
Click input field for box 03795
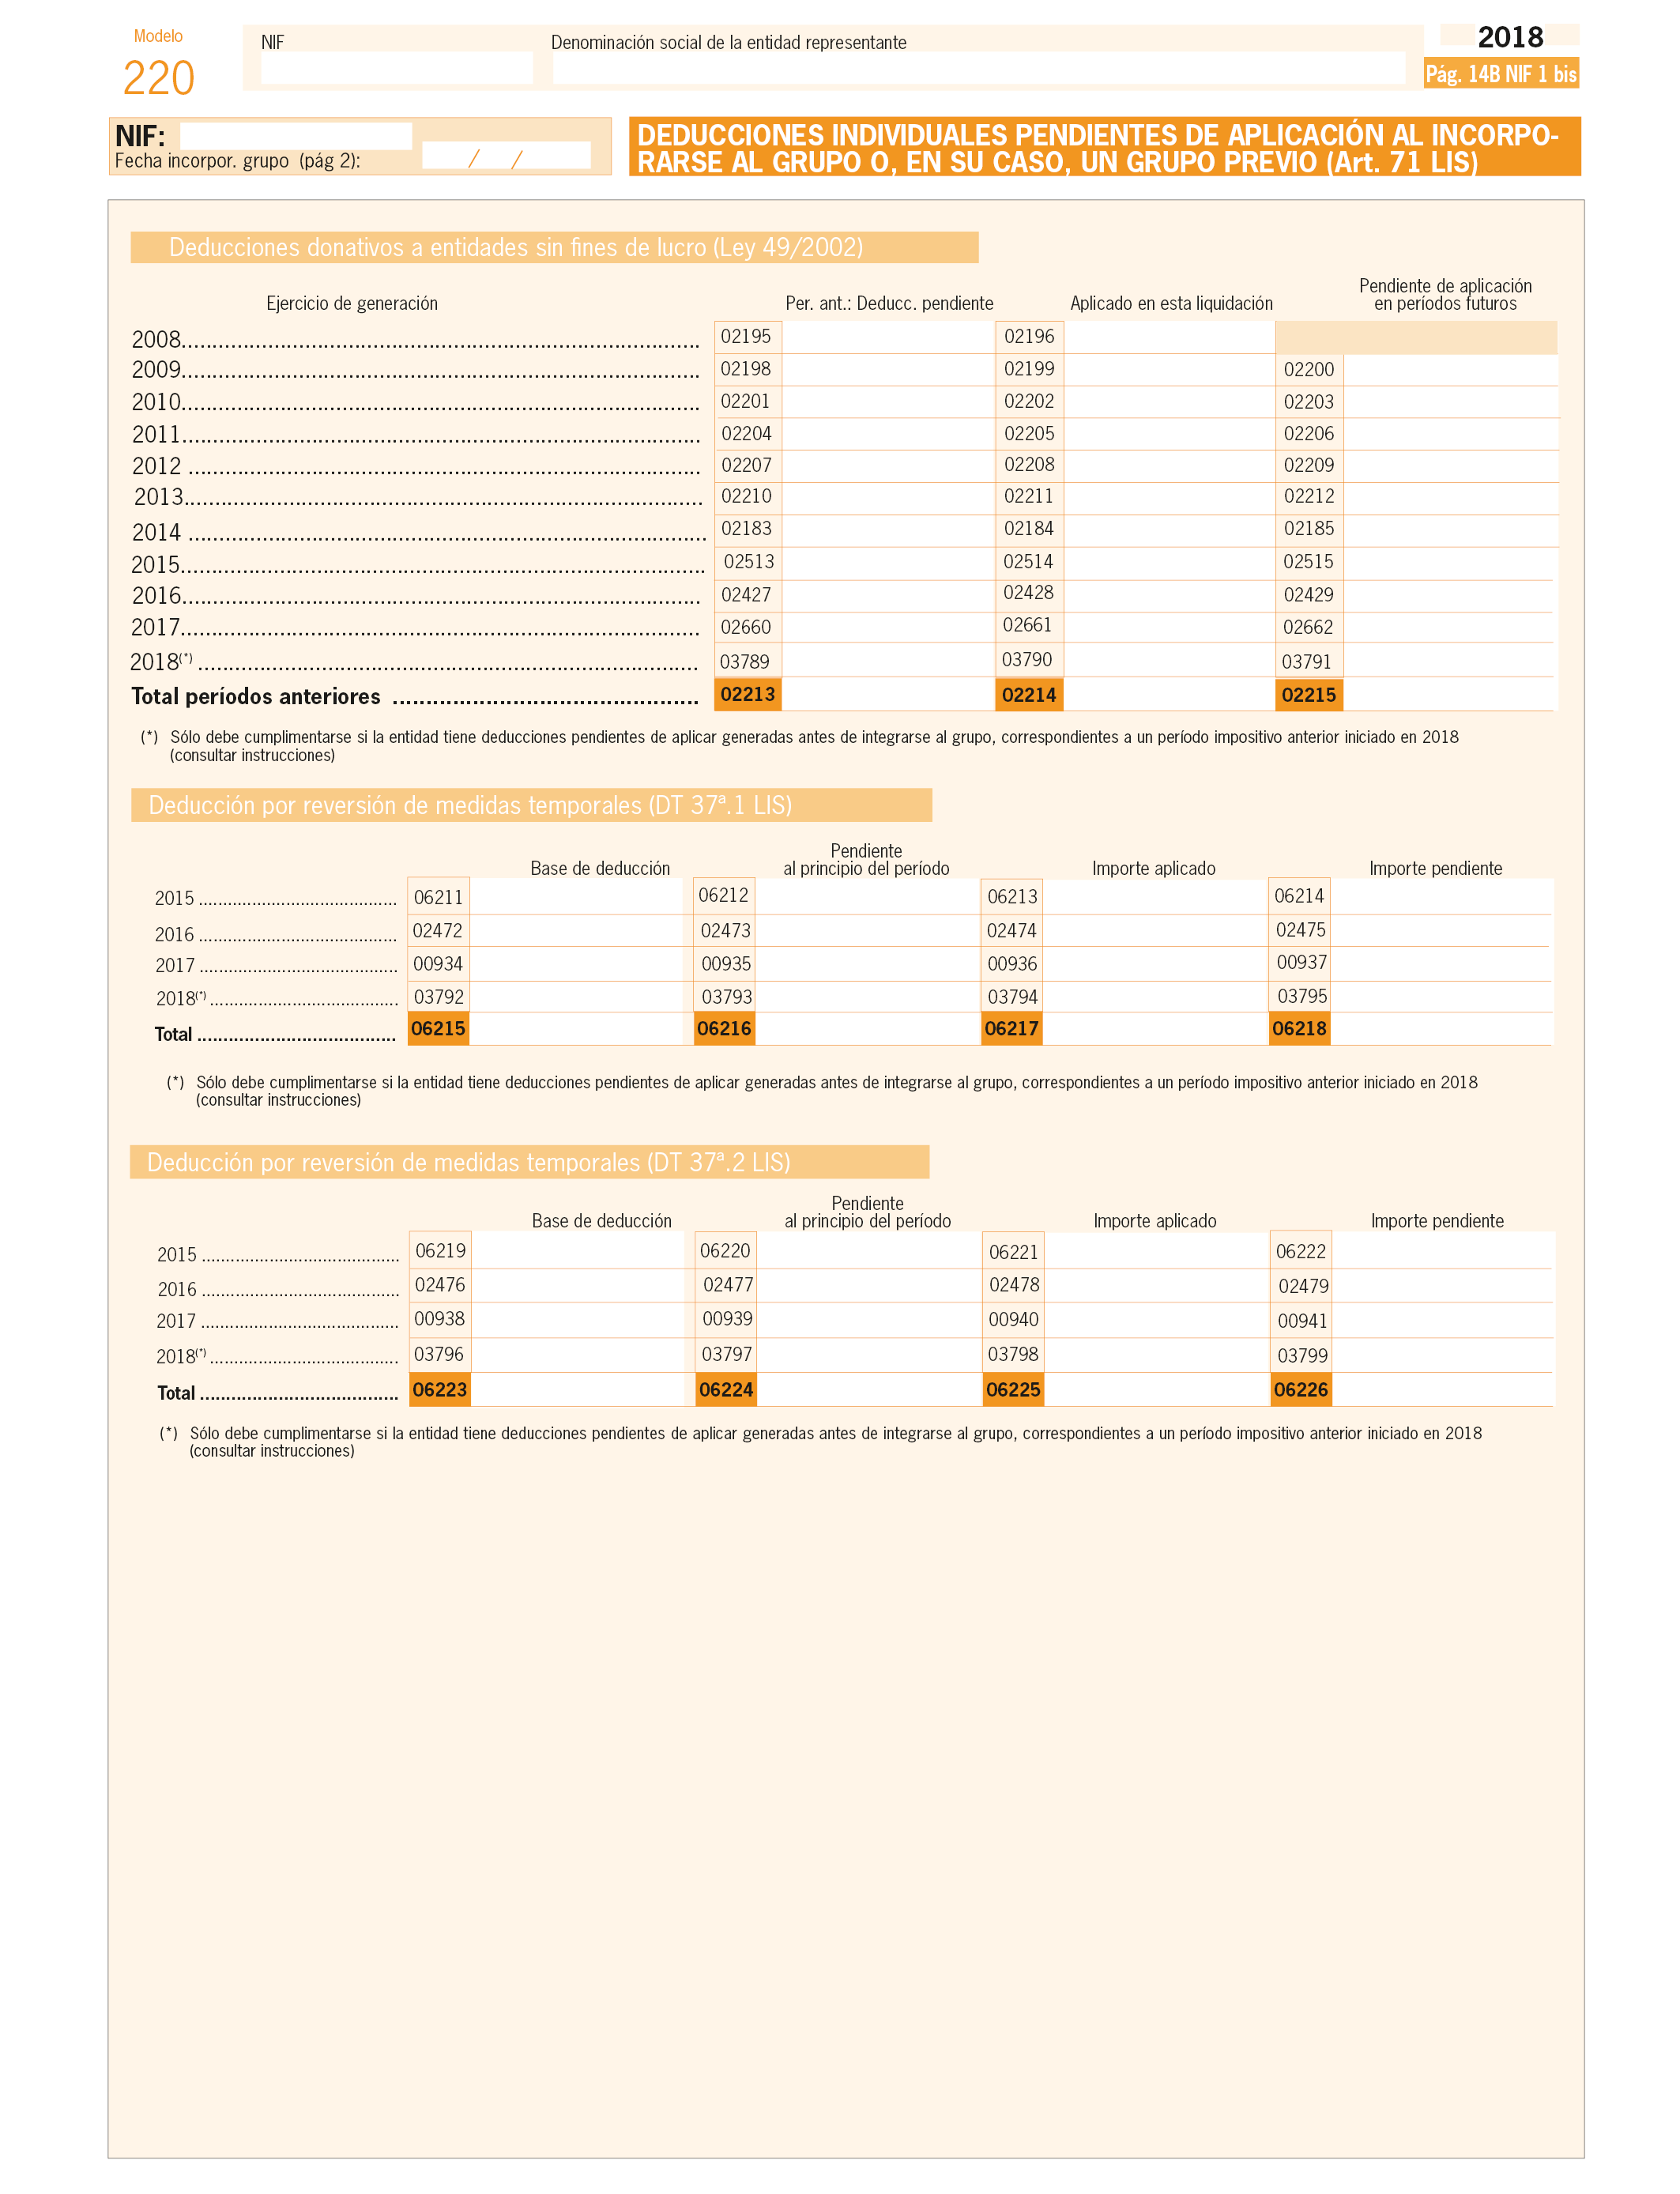pyautogui.click(x=1442, y=997)
